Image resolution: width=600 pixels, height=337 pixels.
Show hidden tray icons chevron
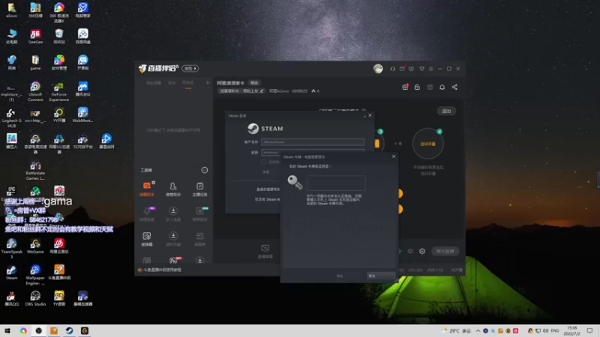pyautogui.click(x=478, y=331)
